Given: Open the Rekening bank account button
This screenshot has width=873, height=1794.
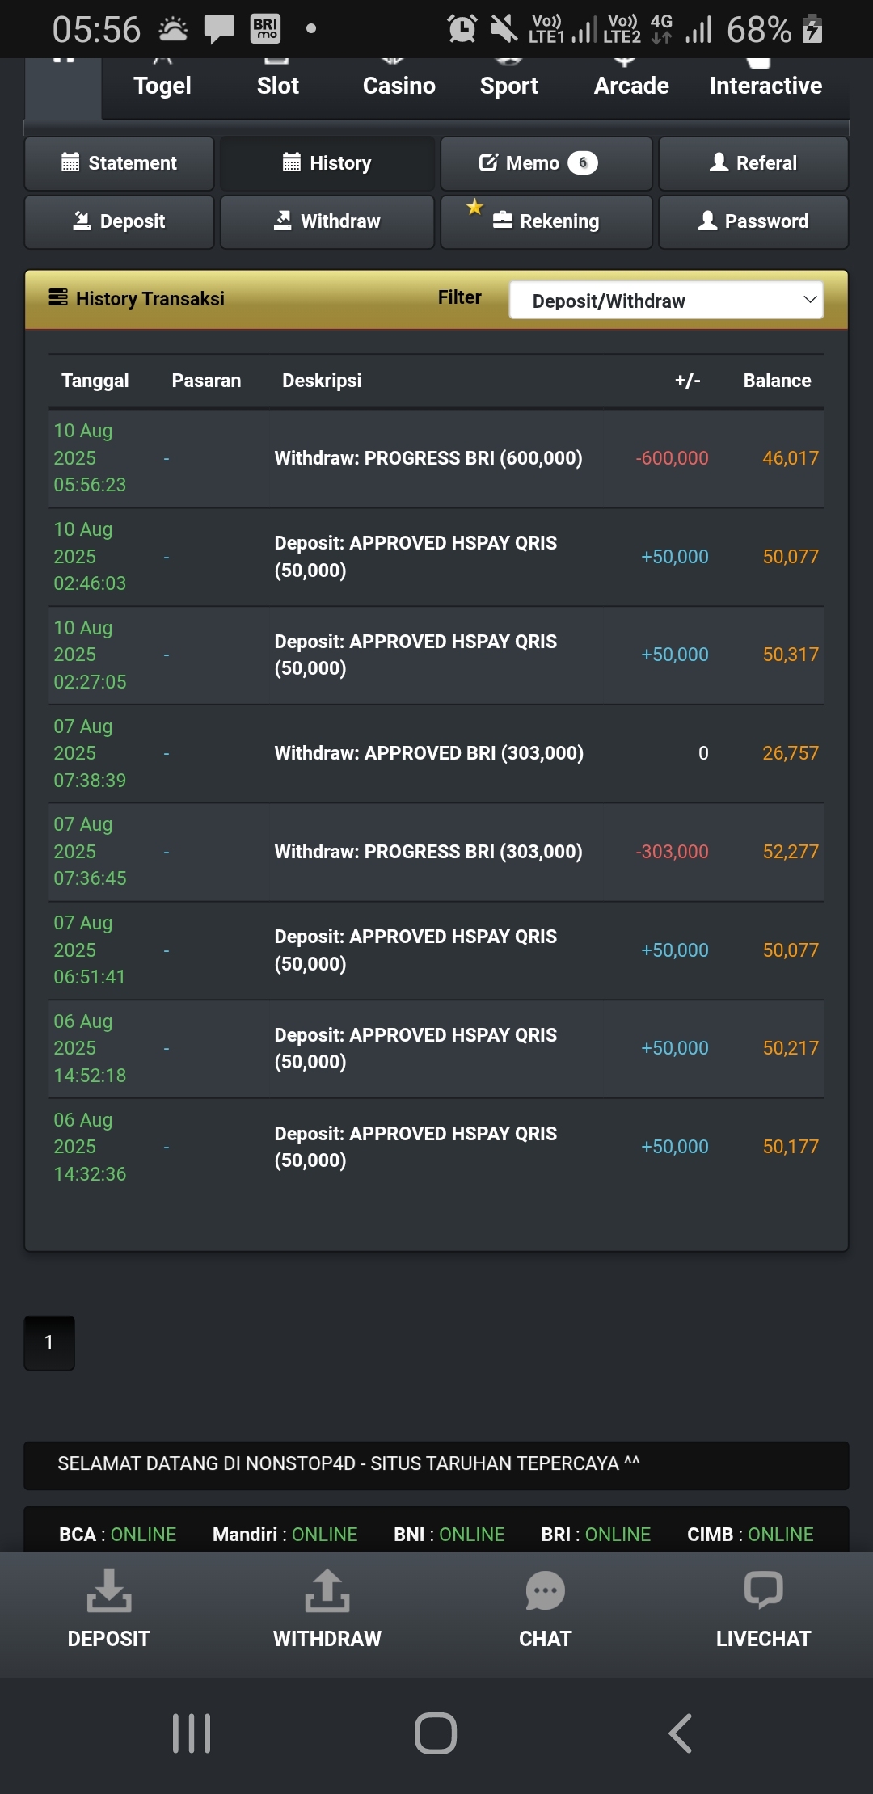Looking at the screenshot, I should 546,221.
